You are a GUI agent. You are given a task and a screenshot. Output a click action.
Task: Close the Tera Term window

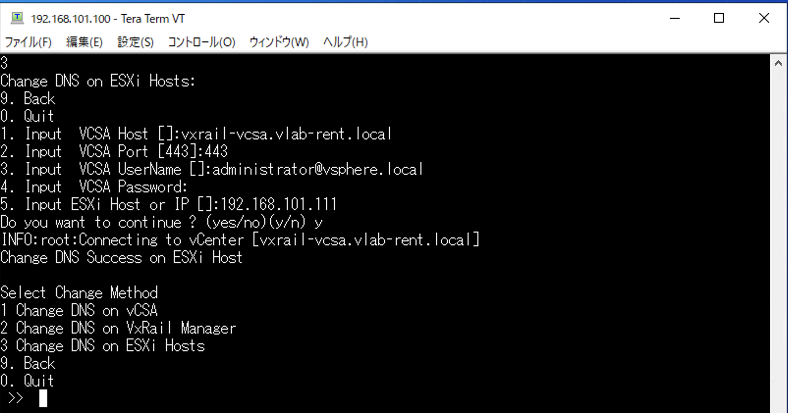(x=764, y=19)
